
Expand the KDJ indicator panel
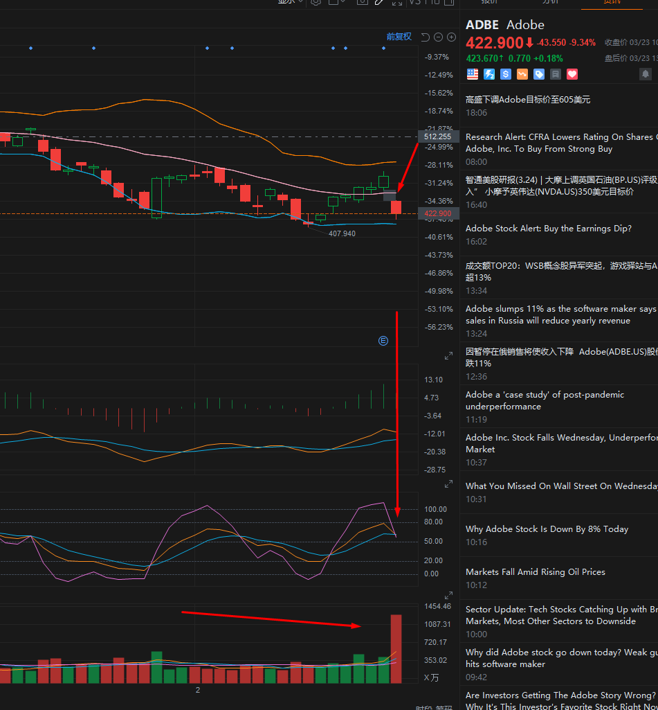[448, 484]
